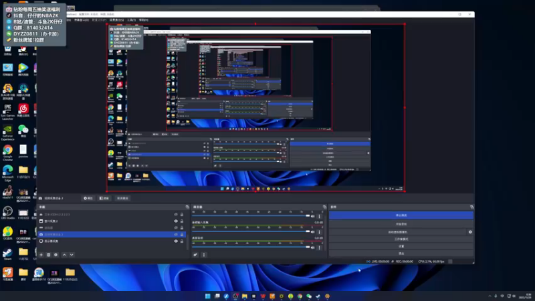
Task: Open WeChat desktop icon
Action: [x=23, y=131]
